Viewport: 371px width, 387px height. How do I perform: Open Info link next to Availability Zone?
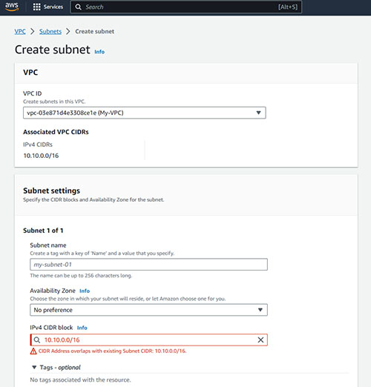point(85,291)
